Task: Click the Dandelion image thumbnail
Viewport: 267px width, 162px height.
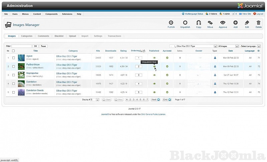Action: click(x=21, y=83)
